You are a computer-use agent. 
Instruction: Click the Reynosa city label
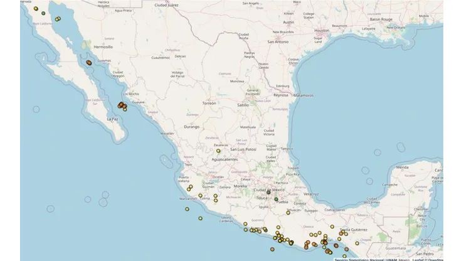coord(281,95)
